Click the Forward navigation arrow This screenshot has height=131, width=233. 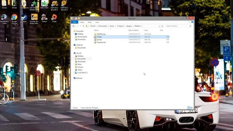(77, 26)
